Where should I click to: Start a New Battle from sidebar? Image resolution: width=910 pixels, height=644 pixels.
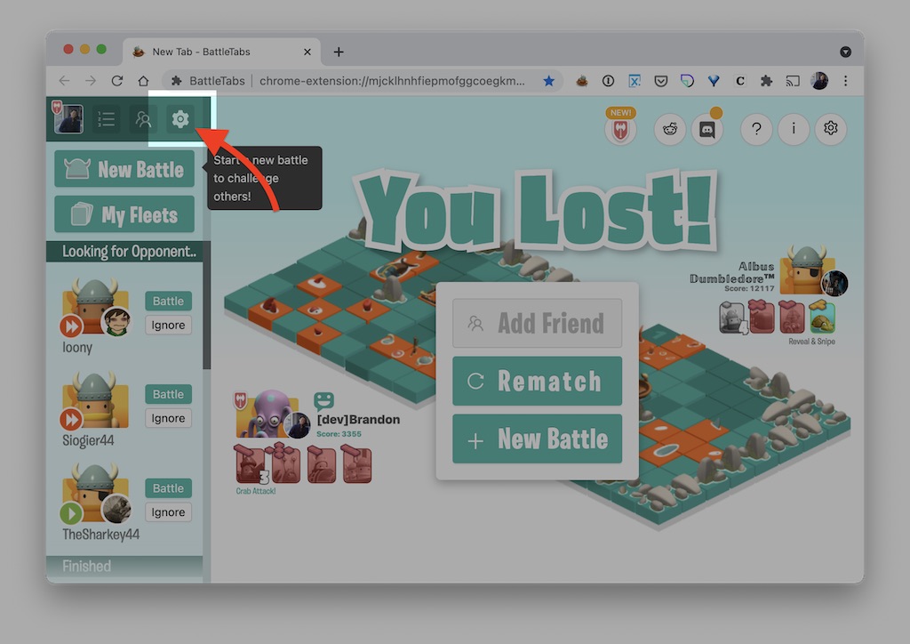(124, 169)
